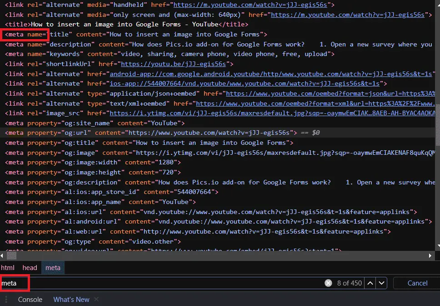Open the Console drawer tab
This screenshot has height=306, width=440.
coord(30,300)
